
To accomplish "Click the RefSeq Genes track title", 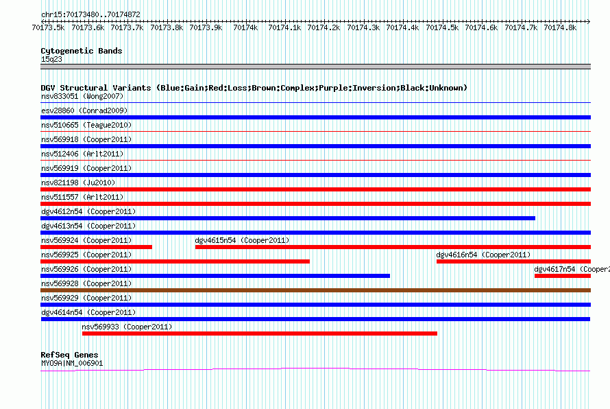I will [69, 355].
